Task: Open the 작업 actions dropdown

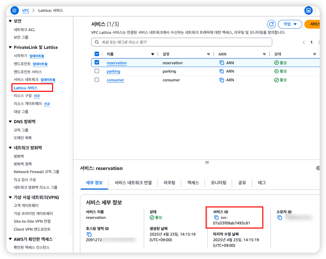Action: [x=290, y=24]
